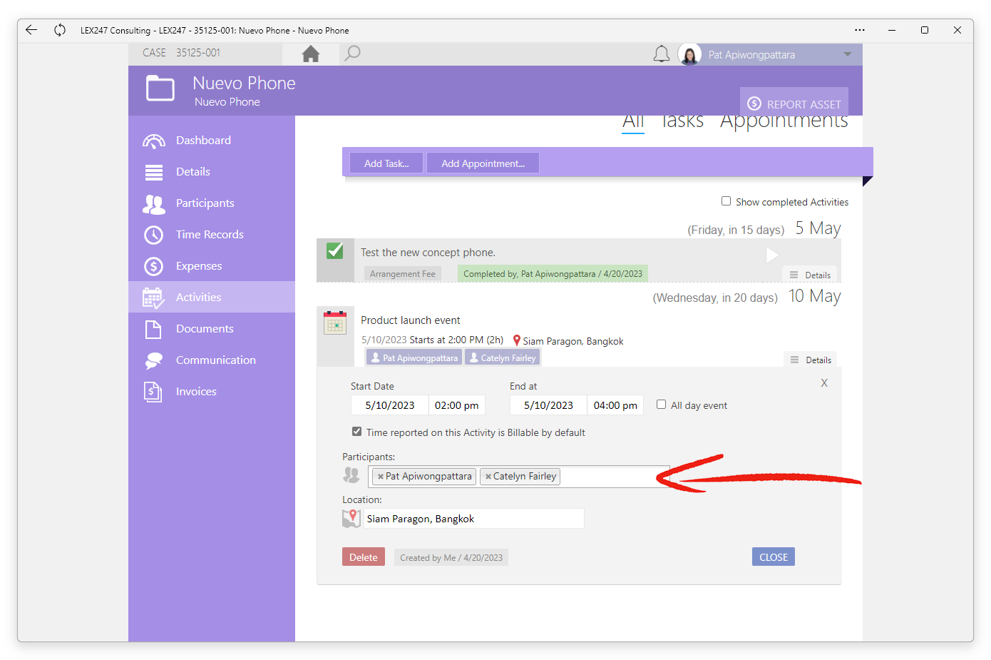Click 'Created by Me / 4/20/2023' label
The height and width of the screenshot is (660, 991).
tap(451, 558)
